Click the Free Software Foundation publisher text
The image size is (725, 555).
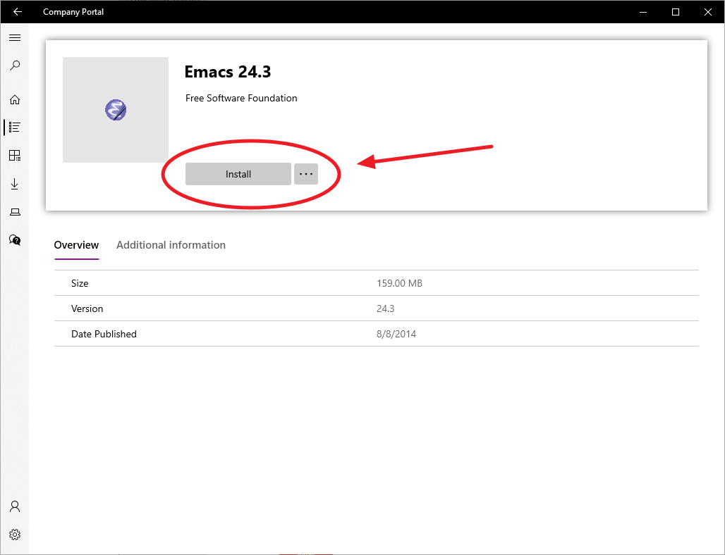241,99
